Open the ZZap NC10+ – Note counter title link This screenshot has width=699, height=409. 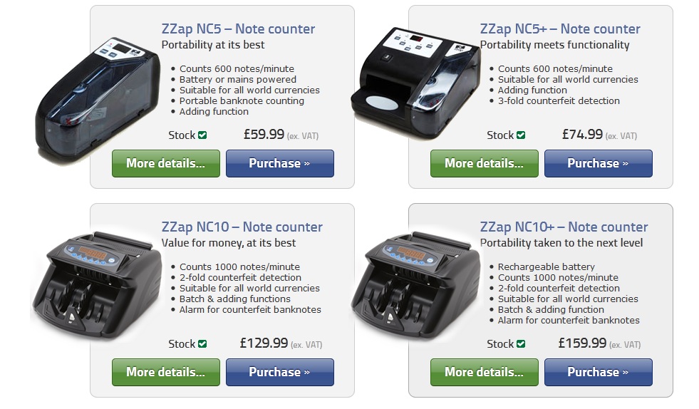(x=564, y=227)
